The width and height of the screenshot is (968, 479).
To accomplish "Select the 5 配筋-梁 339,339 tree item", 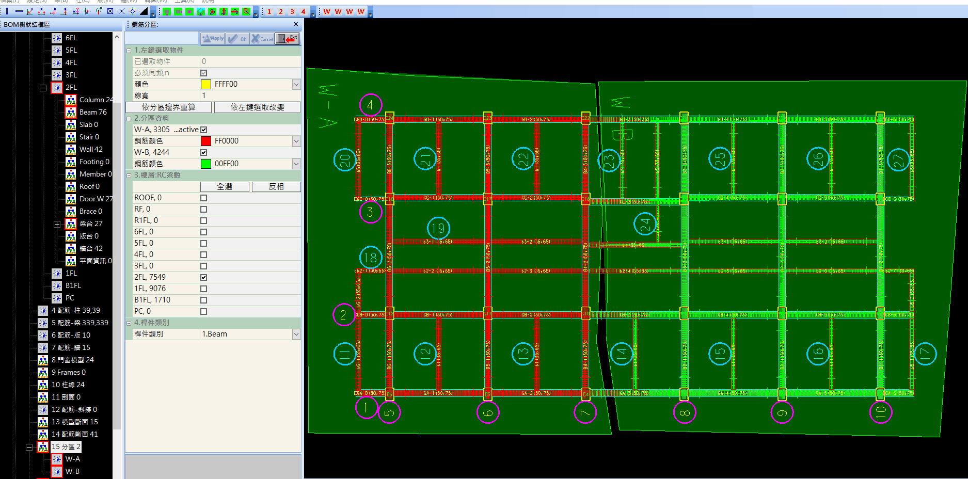I will (x=80, y=323).
